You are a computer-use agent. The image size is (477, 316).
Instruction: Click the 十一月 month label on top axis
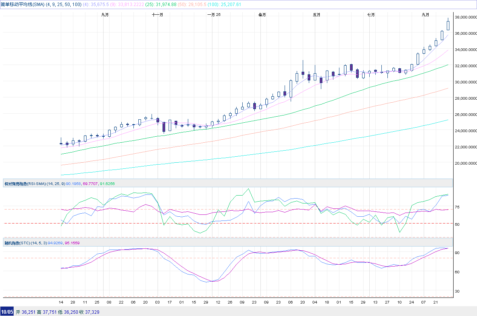pyautogui.click(x=157, y=15)
